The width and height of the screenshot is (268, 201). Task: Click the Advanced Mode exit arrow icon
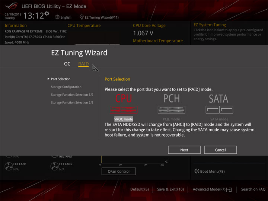tap(229, 189)
